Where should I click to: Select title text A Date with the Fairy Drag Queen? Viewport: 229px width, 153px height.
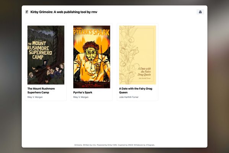point(135,91)
